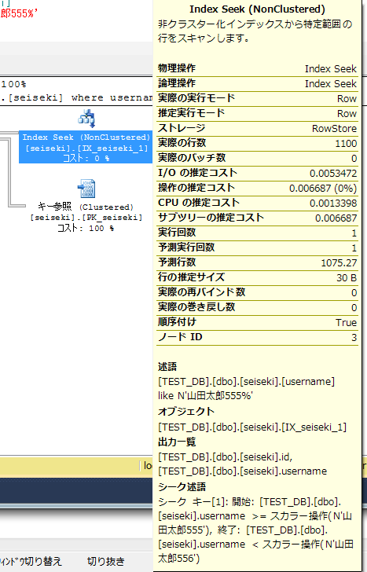Click the [seiseki].[PK_seiseki] object label
This screenshot has width=367, height=572.
[x=86, y=218]
